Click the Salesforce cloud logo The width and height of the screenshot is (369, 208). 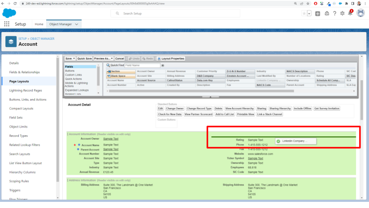[x=9, y=13]
